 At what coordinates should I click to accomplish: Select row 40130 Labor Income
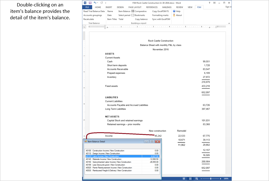tap(122, 156)
